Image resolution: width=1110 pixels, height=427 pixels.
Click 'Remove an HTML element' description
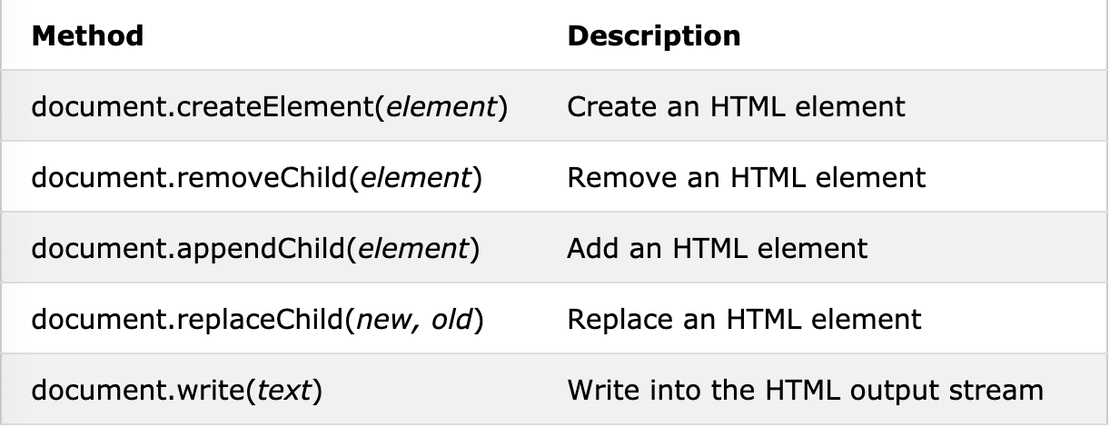point(746,177)
